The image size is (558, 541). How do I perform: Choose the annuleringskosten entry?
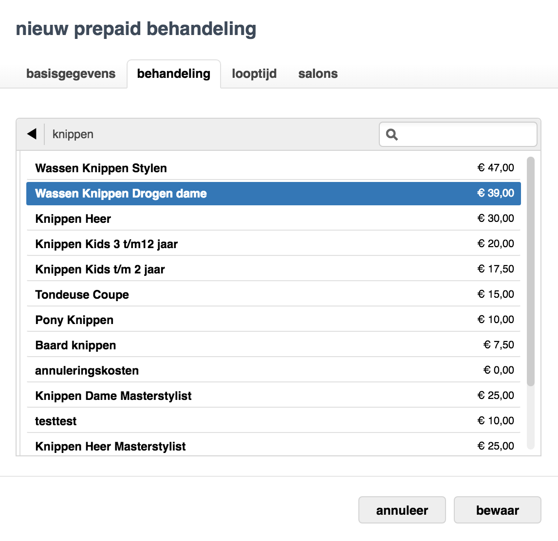[273, 370]
